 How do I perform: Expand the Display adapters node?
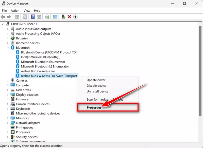[8, 95]
